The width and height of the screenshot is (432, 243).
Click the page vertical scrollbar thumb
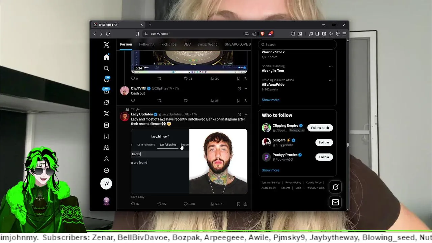(348, 145)
